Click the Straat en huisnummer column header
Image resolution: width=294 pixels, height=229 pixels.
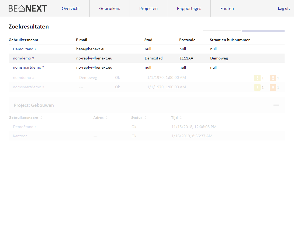pos(230,40)
